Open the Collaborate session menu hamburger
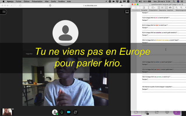This screenshot has height=116, width=186. tap(3, 12)
